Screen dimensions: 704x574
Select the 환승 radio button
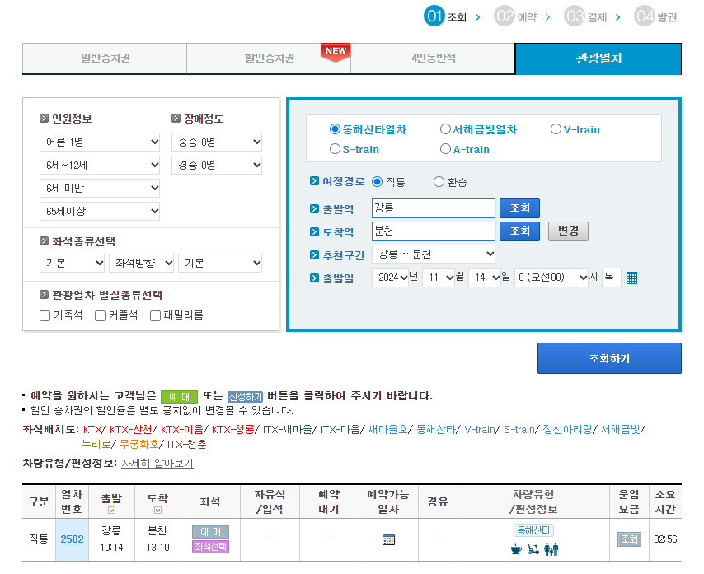tap(439, 182)
